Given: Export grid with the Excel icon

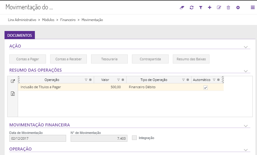Looking at the screenshot, I should pos(13,94).
